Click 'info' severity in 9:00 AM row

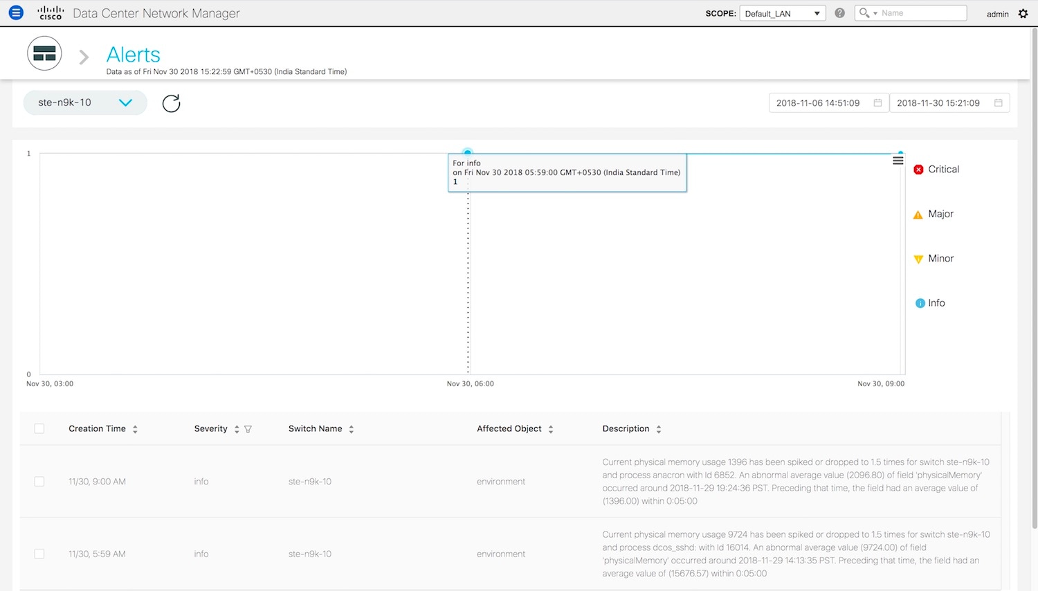tap(201, 482)
